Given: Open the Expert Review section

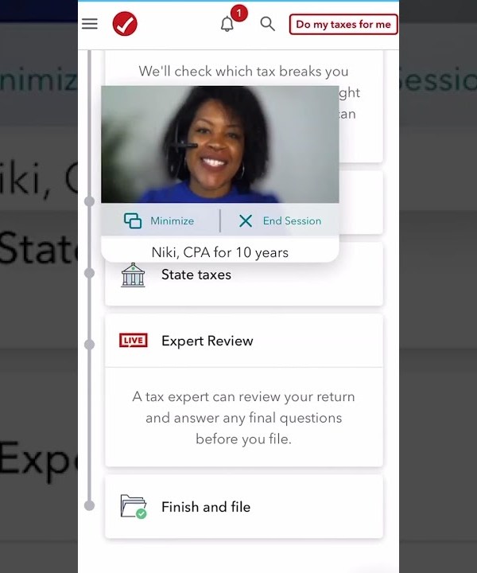Looking at the screenshot, I should click(244, 341).
